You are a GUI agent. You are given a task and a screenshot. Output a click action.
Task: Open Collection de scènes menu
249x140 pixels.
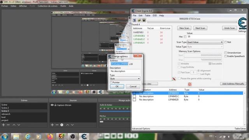[47, 6]
